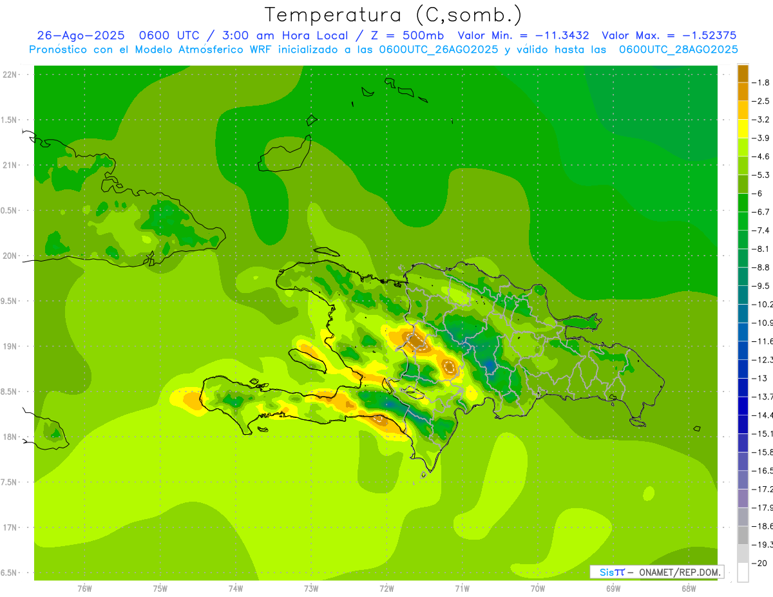Click the '19N' latitude label
Viewport: 773px width, 597px height.
coord(9,346)
